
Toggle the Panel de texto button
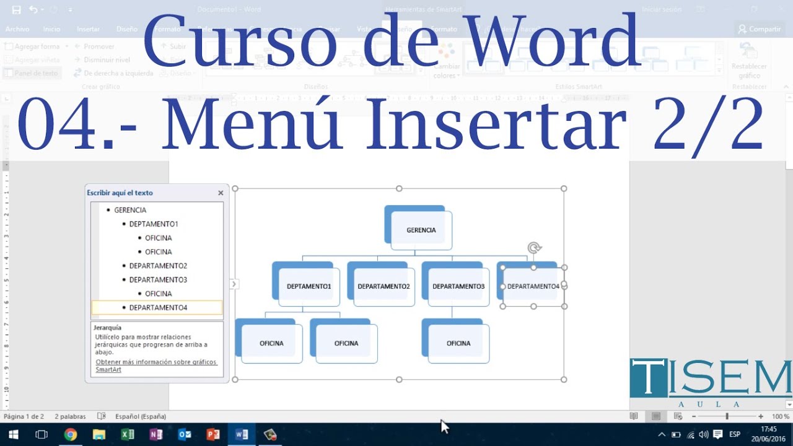31,73
